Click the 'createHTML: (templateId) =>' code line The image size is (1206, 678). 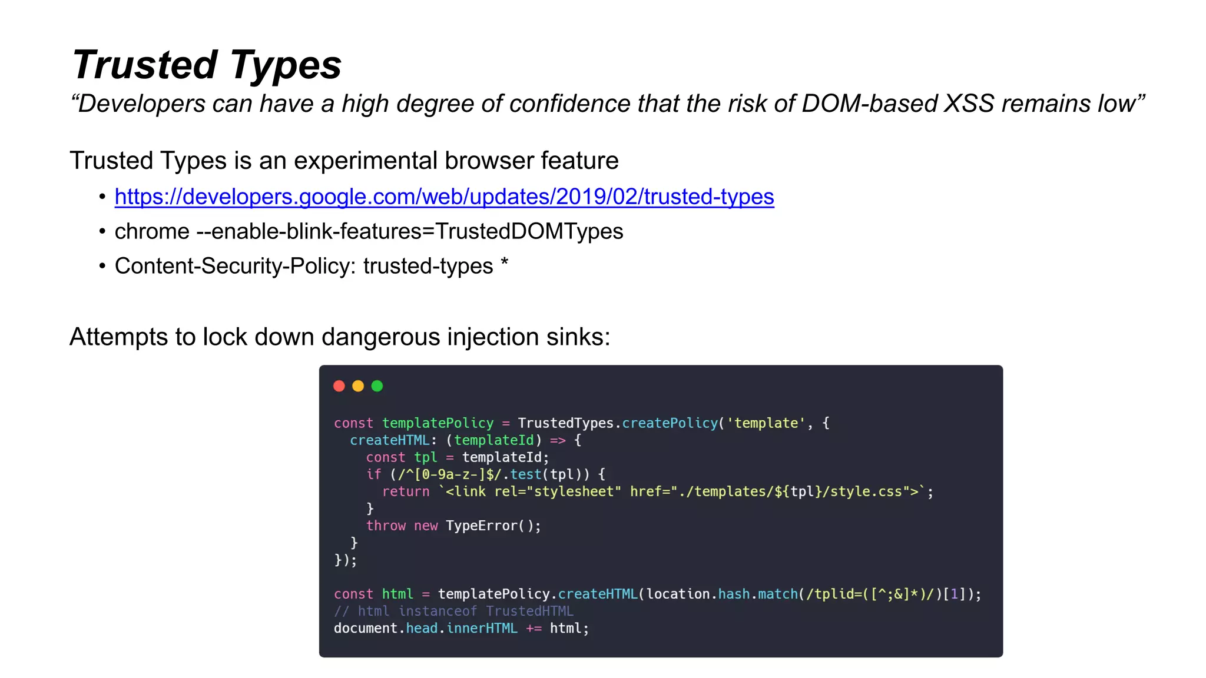point(466,440)
